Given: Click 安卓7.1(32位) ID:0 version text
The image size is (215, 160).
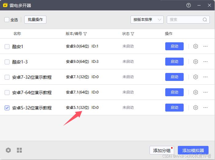Looking at the screenshot, I should click(82, 77).
